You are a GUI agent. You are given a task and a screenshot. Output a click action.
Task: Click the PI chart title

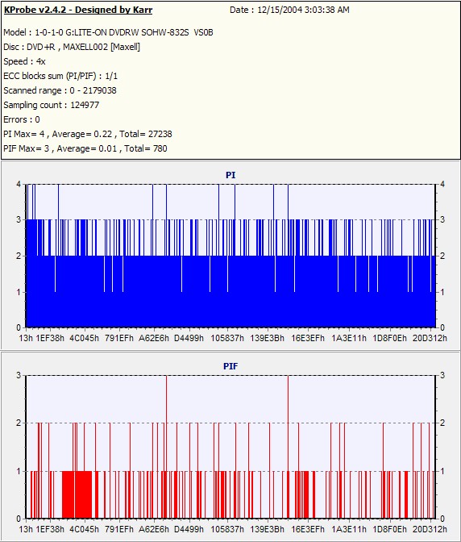click(230, 175)
